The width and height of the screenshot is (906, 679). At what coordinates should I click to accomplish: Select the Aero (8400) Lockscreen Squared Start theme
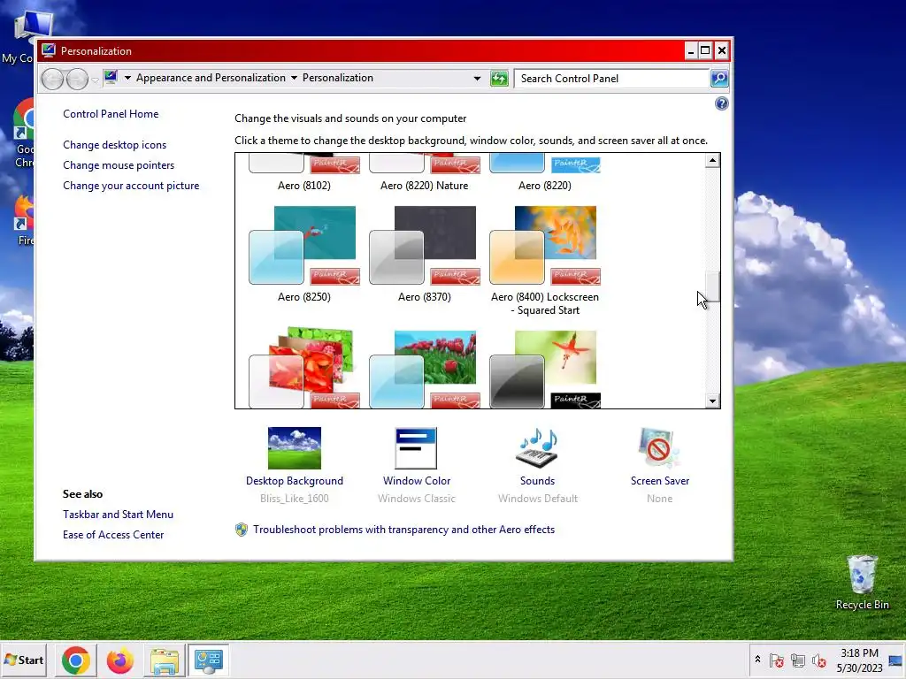(x=544, y=261)
